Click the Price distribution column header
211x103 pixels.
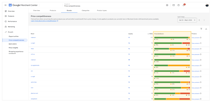click(x=159, y=34)
